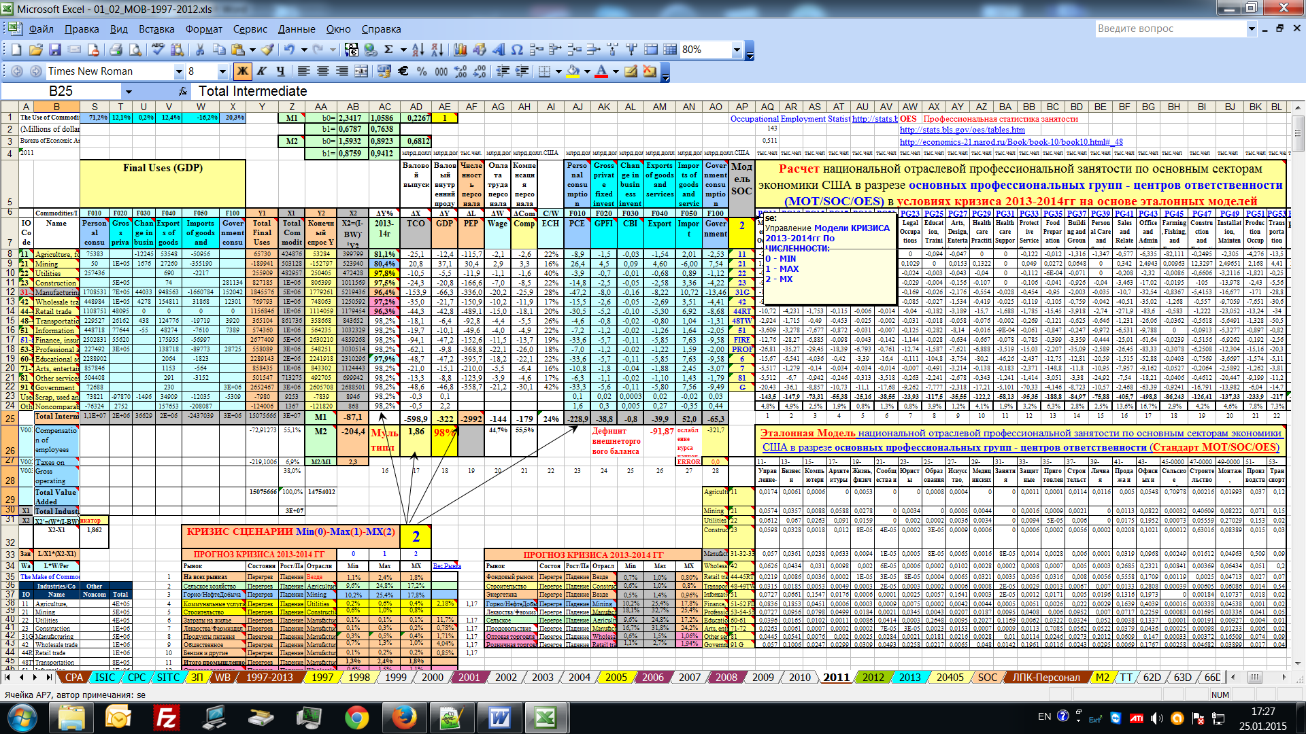This screenshot has height=734, width=1306.
Task: Click the help question input field
Action: pos(1169,29)
